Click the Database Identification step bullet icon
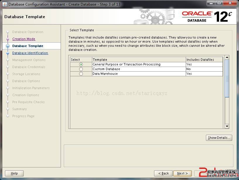The height and width of the screenshot is (180, 239). point(8,53)
